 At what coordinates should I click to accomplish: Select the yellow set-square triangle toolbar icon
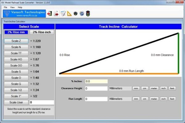(x=69, y=14)
